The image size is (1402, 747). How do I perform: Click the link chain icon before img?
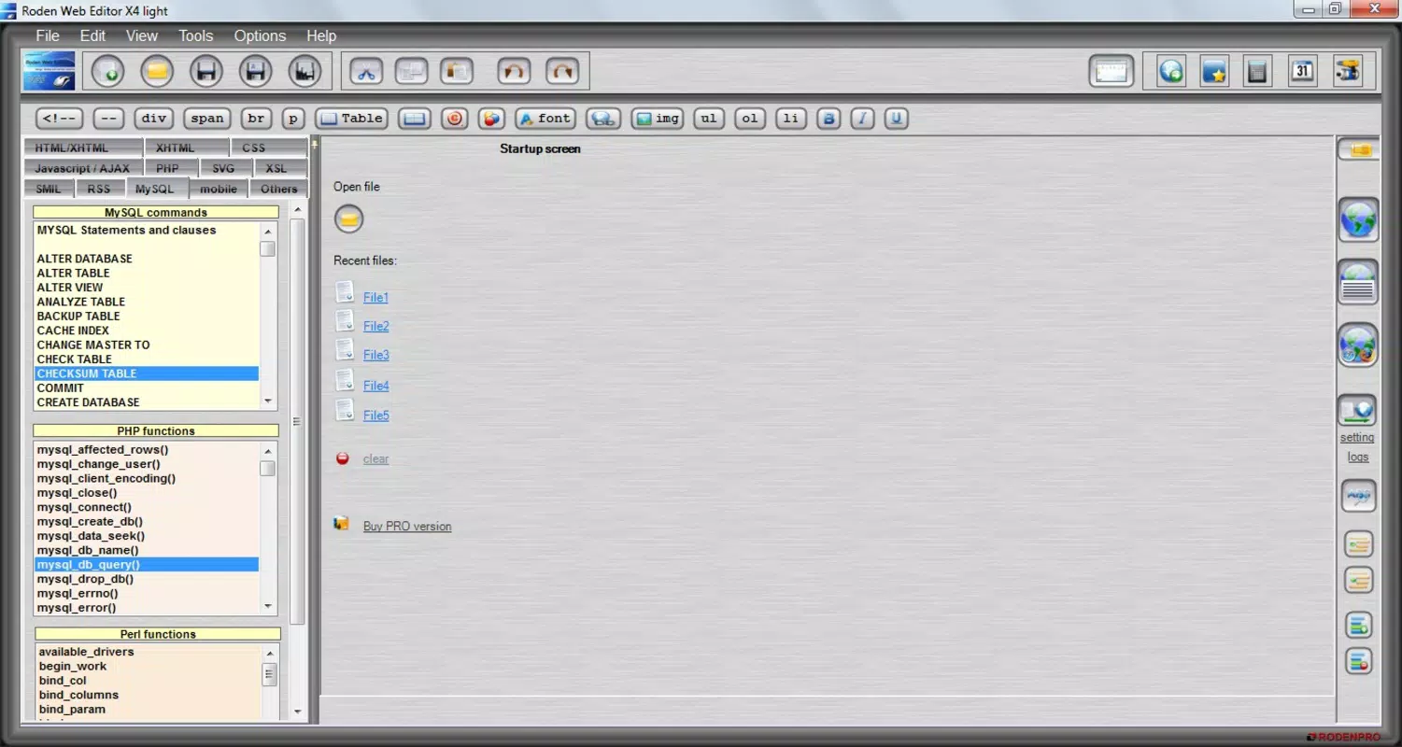pyautogui.click(x=603, y=119)
